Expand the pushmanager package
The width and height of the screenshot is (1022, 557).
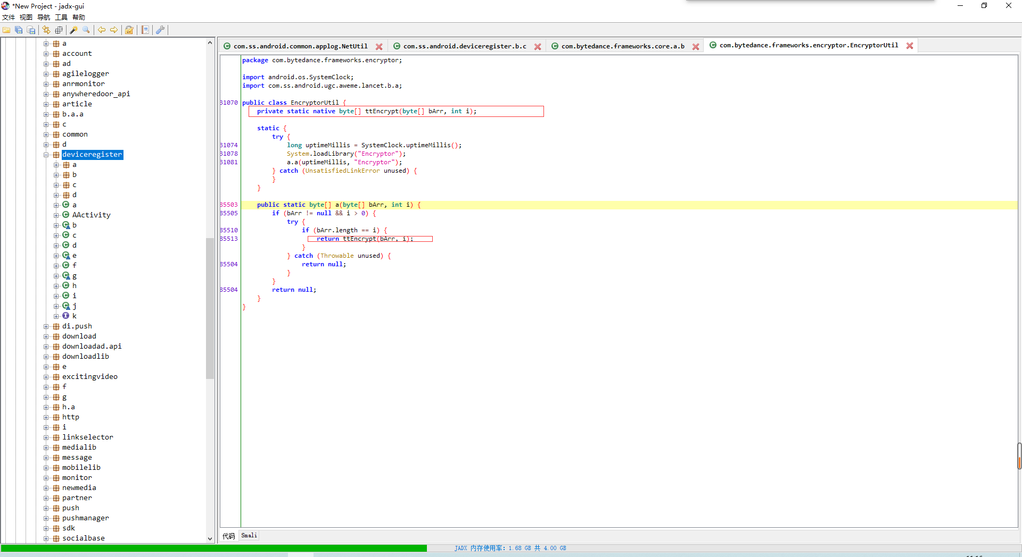tap(46, 518)
